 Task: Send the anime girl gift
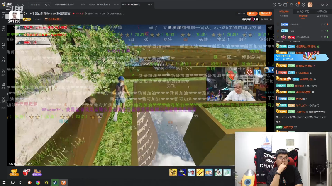pos(218,172)
